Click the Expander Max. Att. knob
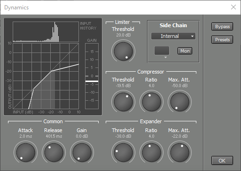The image size is (241, 171). 179,153
